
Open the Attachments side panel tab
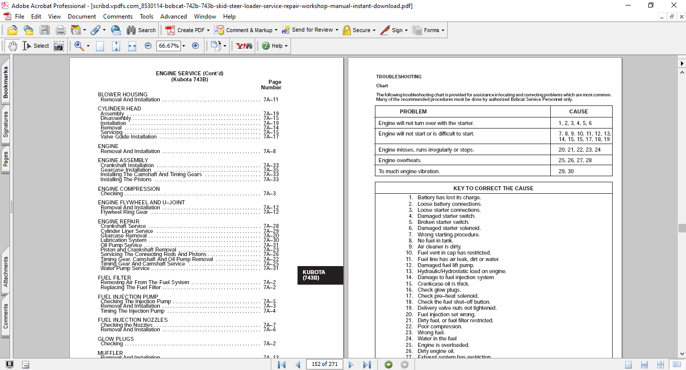pyautogui.click(x=6, y=272)
